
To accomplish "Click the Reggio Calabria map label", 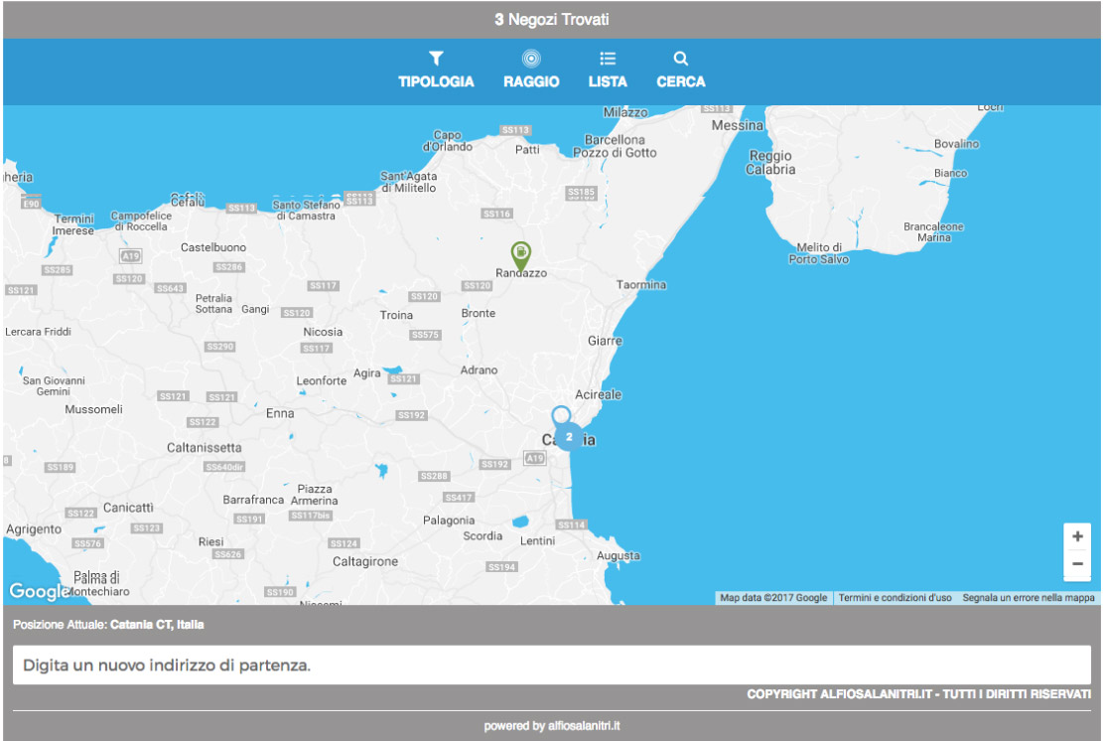I will pyautogui.click(x=770, y=163).
